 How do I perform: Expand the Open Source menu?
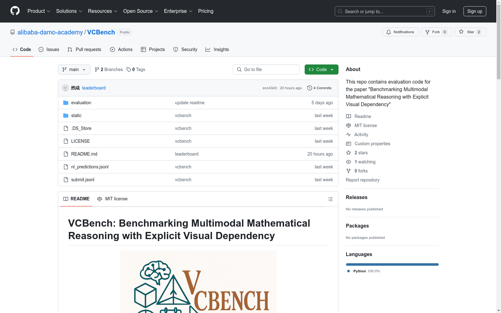[141, 11]
